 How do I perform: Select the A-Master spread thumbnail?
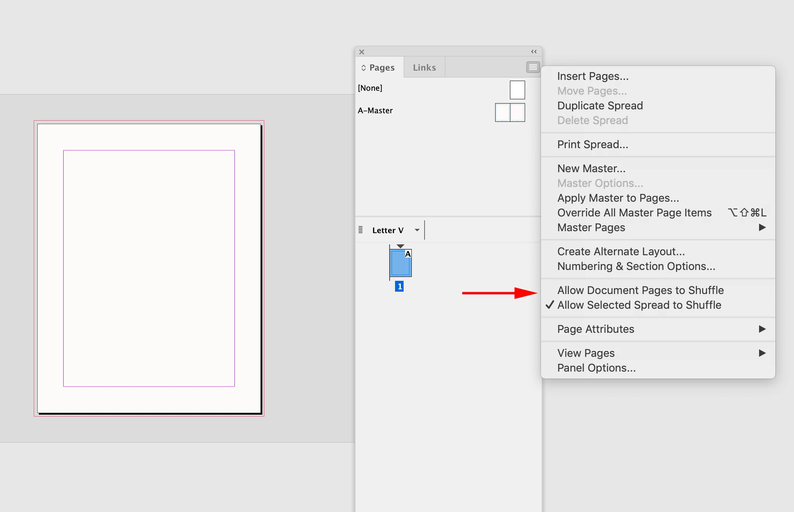pos(510,112)
